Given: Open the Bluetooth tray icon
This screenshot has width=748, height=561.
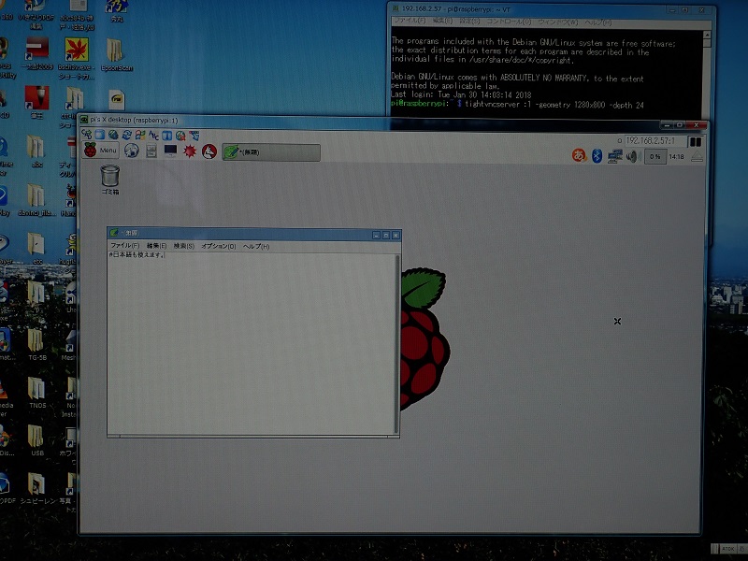Looking at the screenshot, I should tap(597, 155).
